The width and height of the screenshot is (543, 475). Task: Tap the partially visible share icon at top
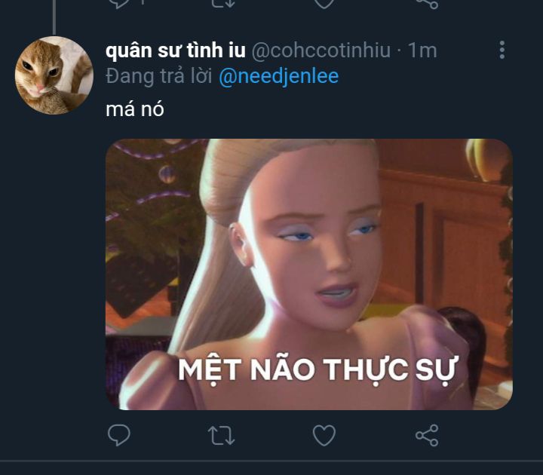427,4
